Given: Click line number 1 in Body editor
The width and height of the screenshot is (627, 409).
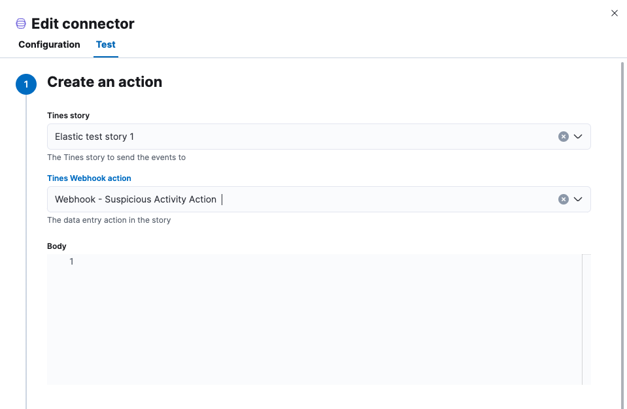Looking at the screenshot, I should [71, 261].
